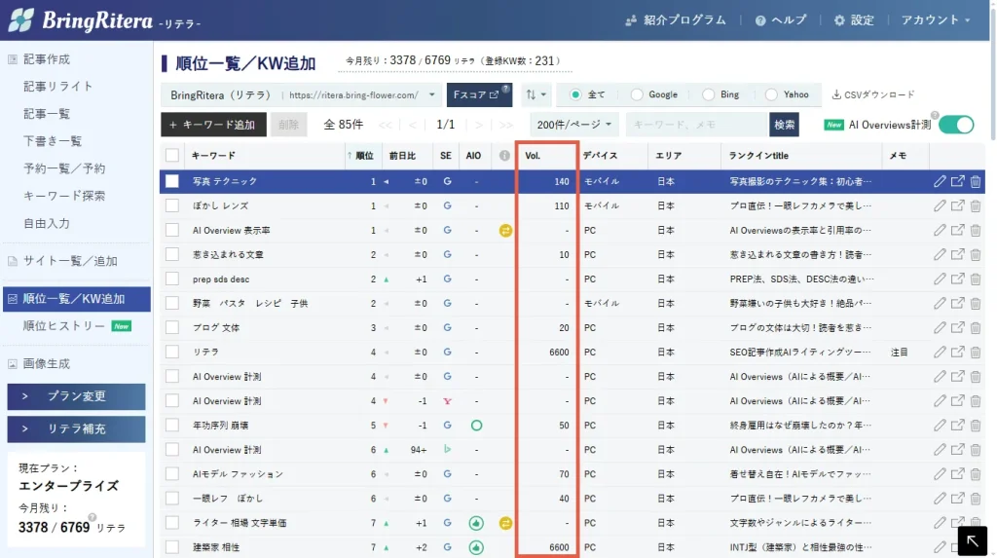
Task: Click the リテラ補充 button
Action: pos(76,428)
